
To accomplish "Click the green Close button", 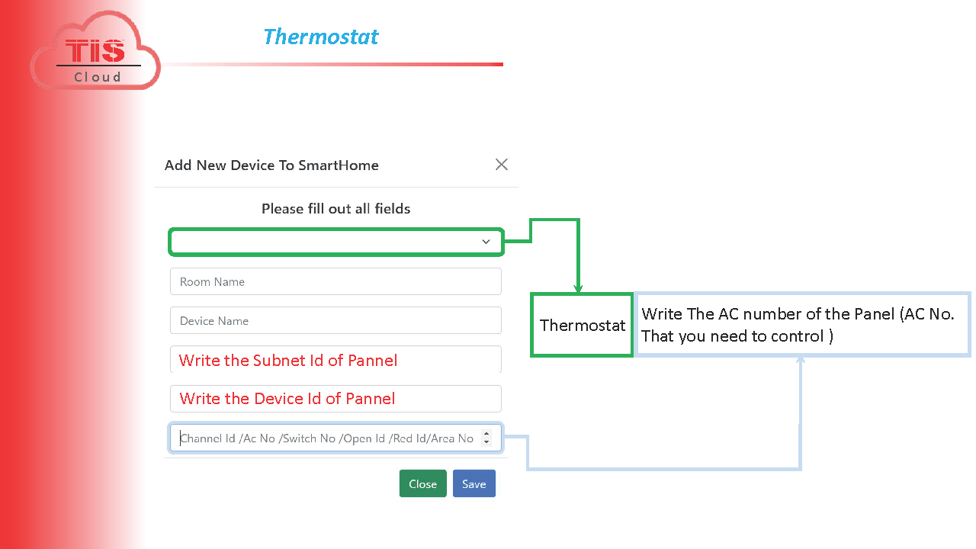I will pyautogui.click(x=422, y=483).
